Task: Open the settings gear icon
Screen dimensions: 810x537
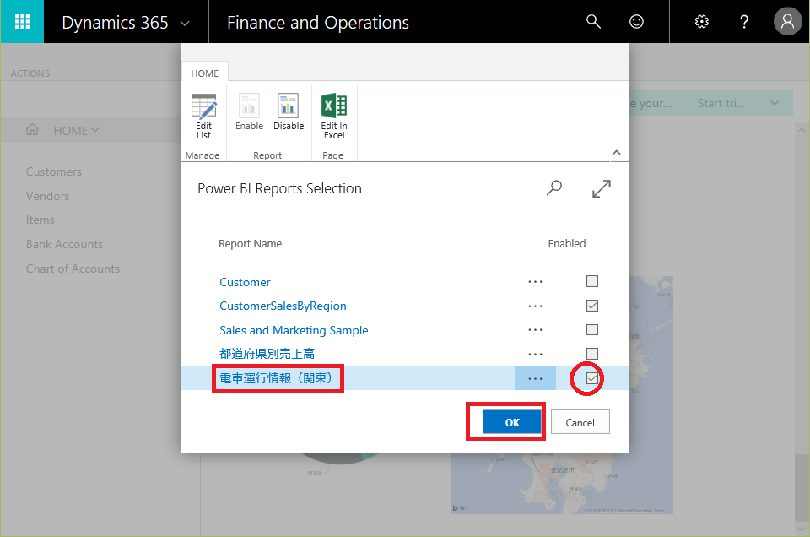Action: pos(701,22)
